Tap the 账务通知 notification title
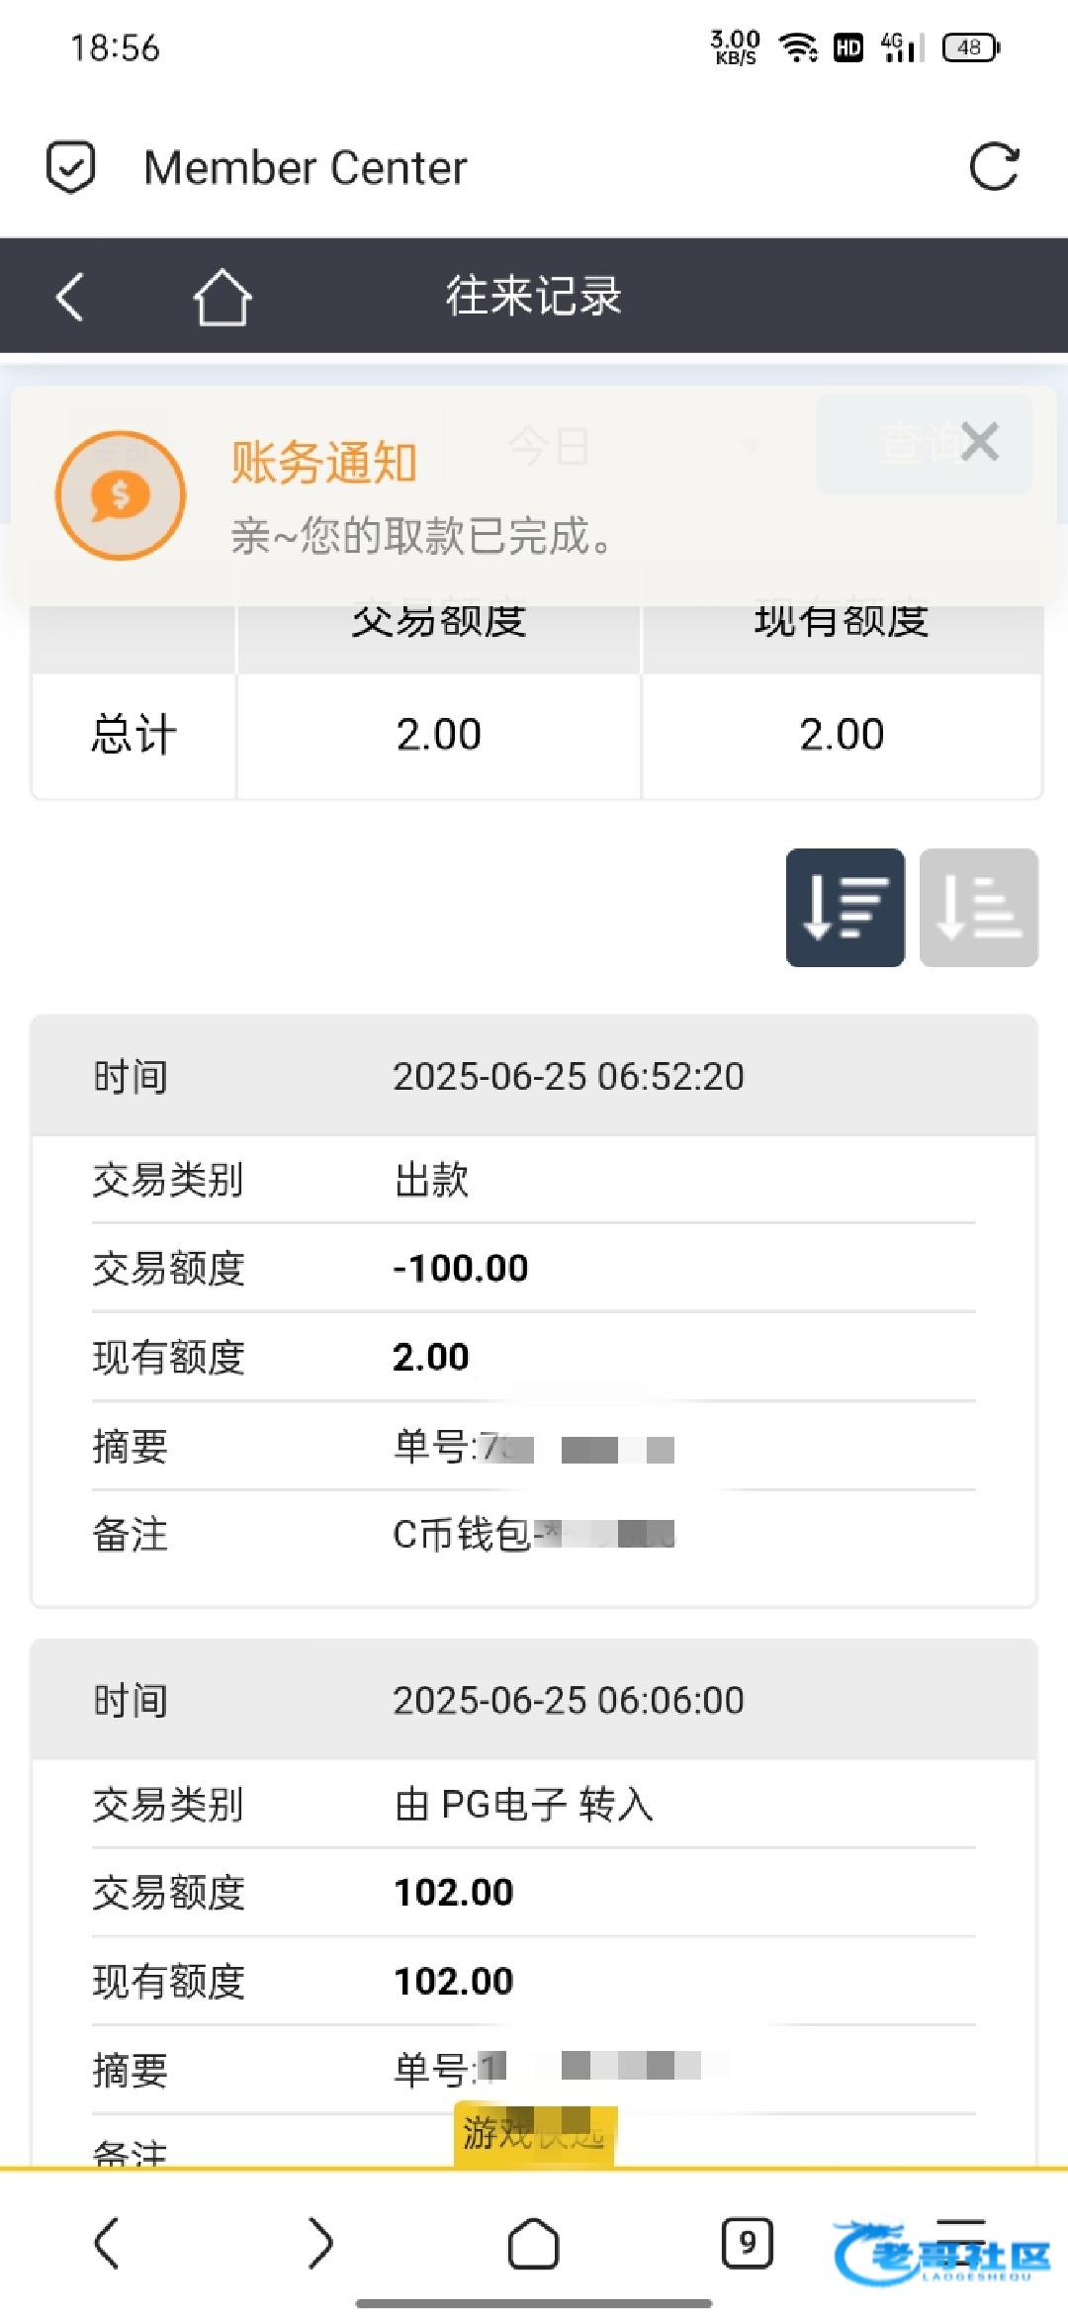The height and width of the screenshot is (2314, 1068). point(324,462)
